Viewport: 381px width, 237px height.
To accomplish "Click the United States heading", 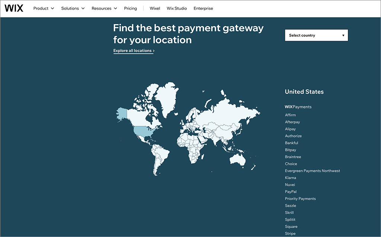I will (x=304, y=92).
